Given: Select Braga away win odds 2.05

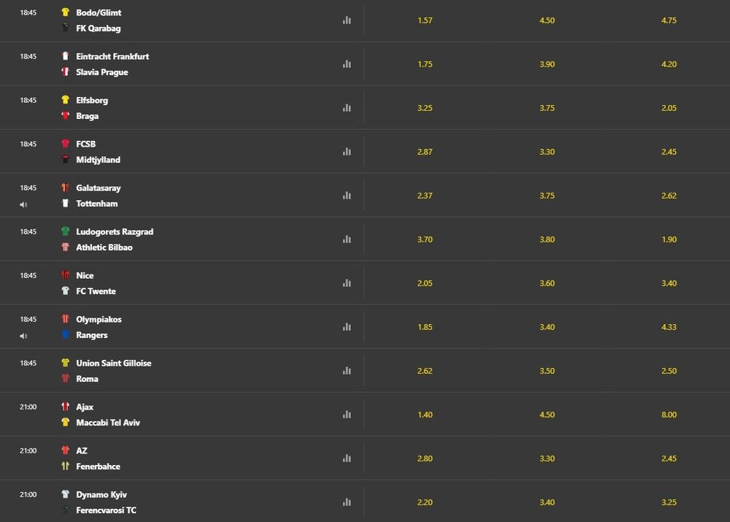Looking at the screenshot, I should (x=669, y=108).
